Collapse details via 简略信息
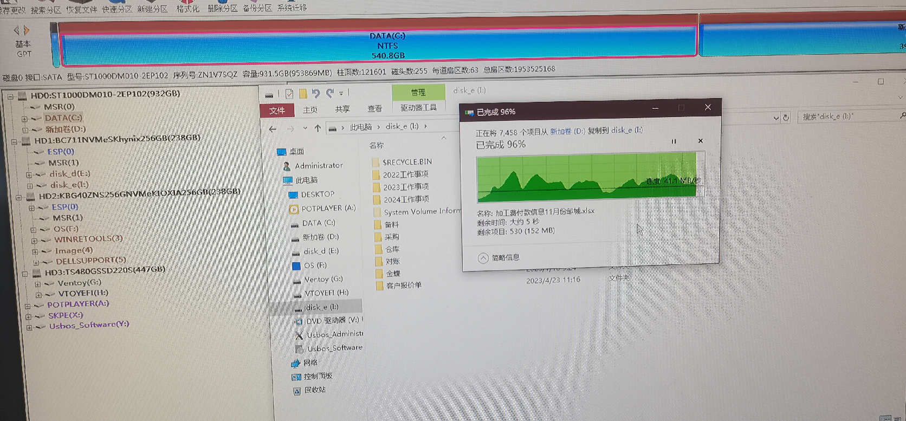Viewport: 906px width, 421px height. (499, 258)
